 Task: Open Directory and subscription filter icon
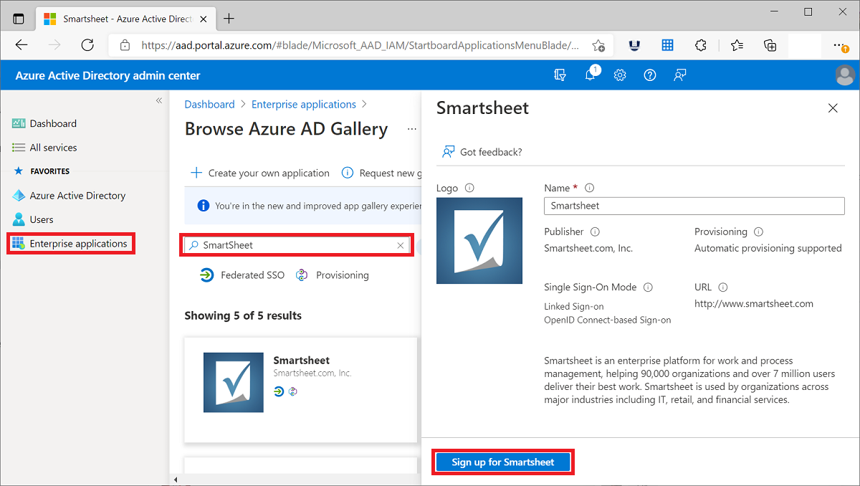click(x=560, y=75)
